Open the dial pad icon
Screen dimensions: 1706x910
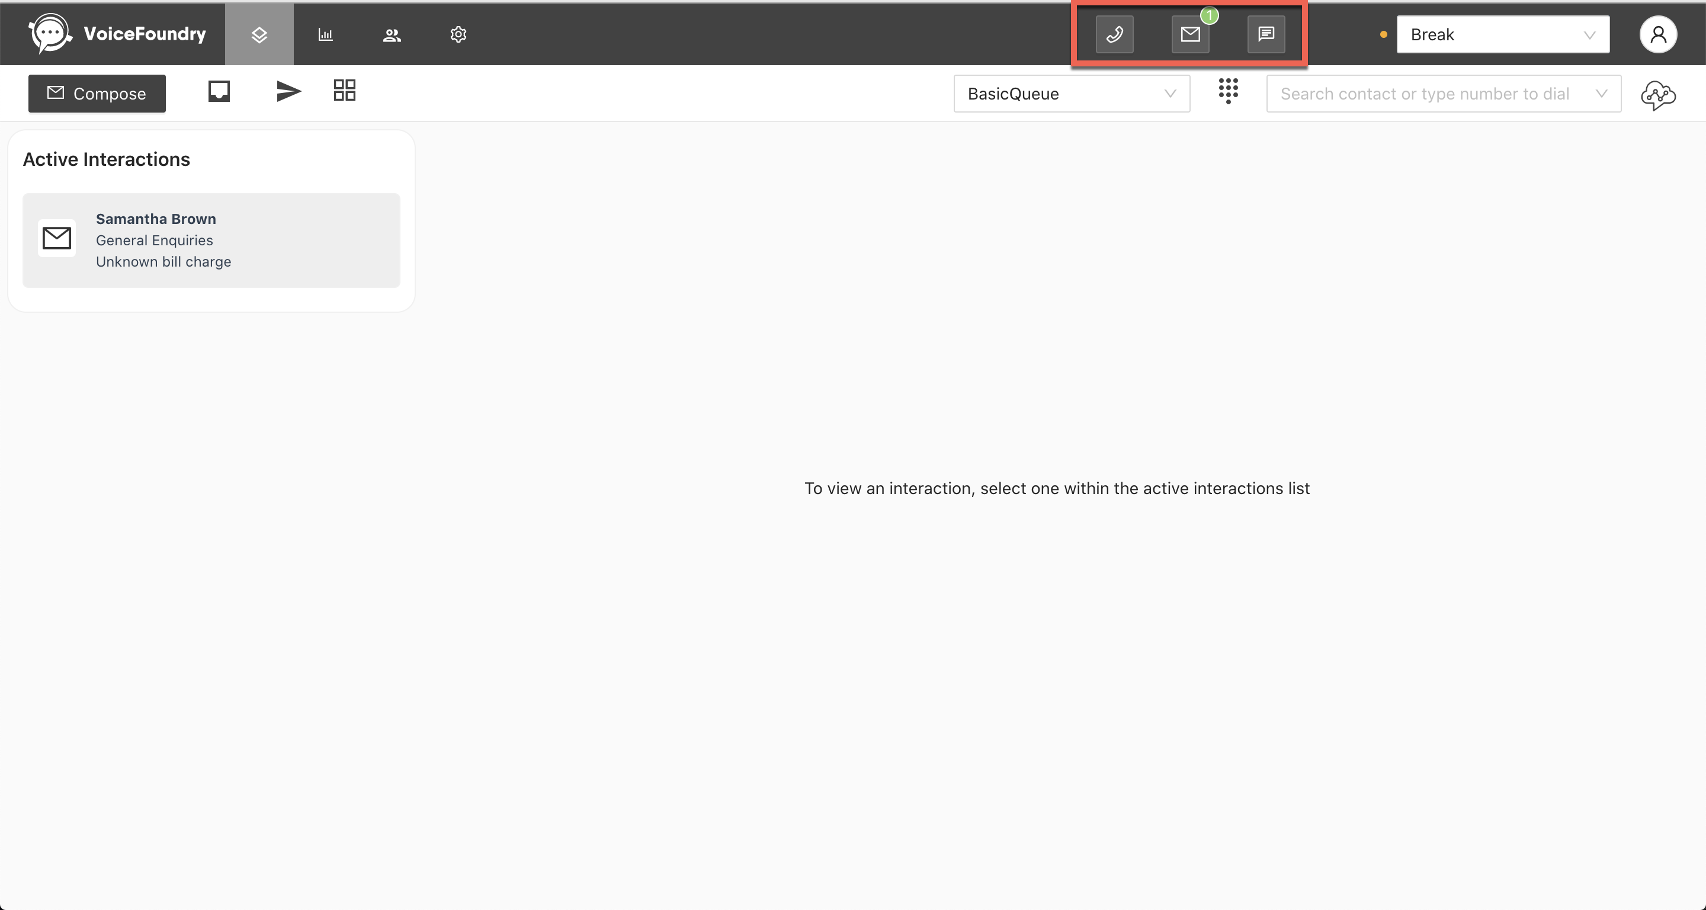pos(1229,91)
